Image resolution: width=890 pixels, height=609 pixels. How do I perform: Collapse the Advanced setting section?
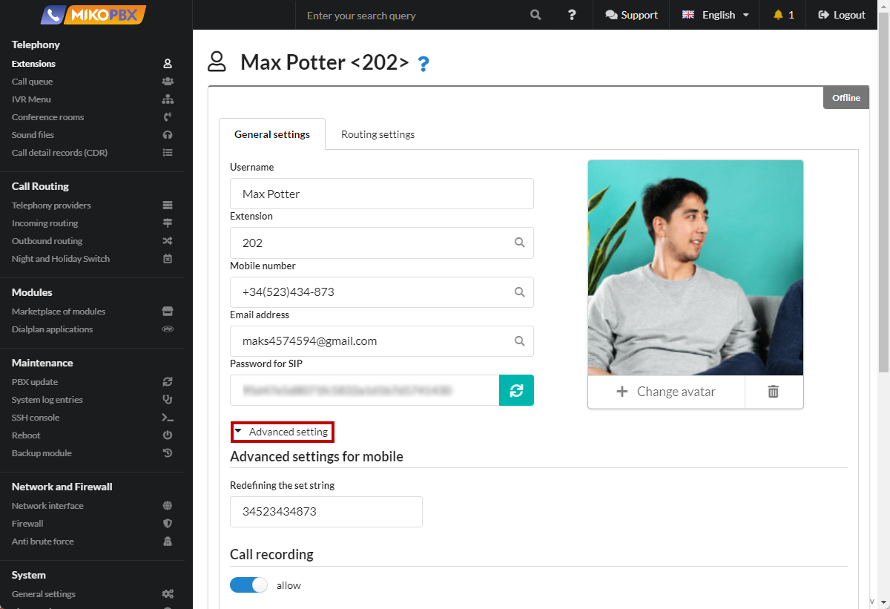[x=282, y=432]
